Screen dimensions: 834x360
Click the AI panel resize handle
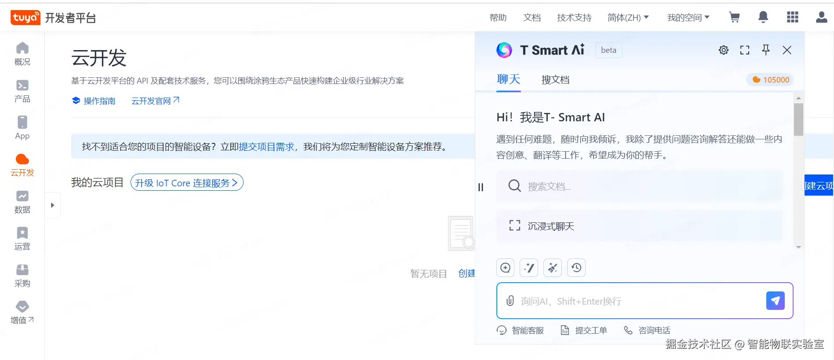[481, 187]
